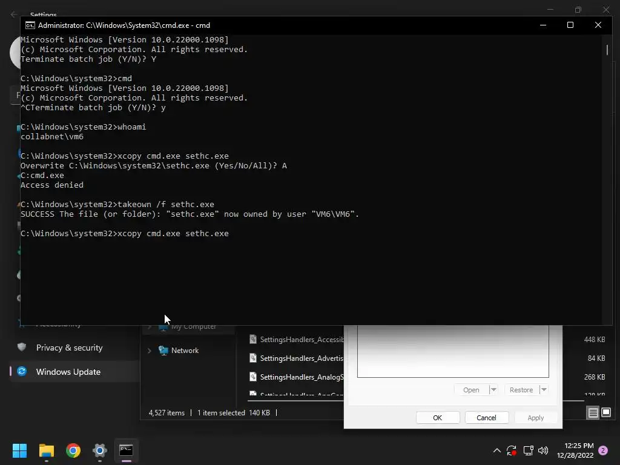620x465 pixels.
Task: Open Settings gear icon on taskbar
Action: [100, 450]
